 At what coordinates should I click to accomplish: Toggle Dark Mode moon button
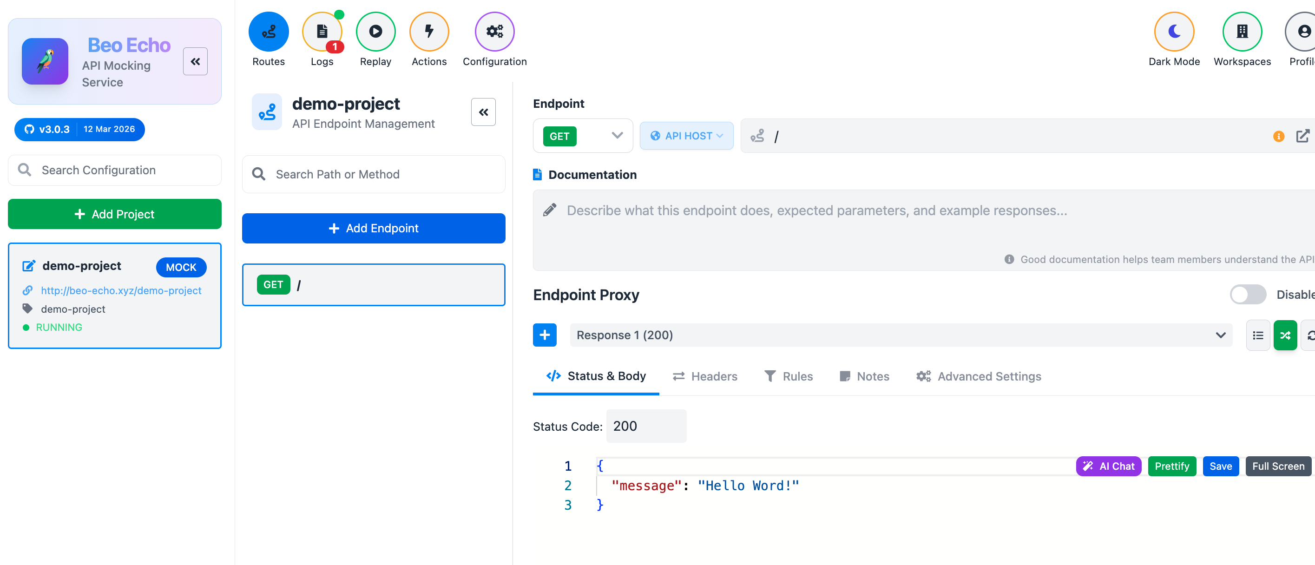tap(1174, 32)
